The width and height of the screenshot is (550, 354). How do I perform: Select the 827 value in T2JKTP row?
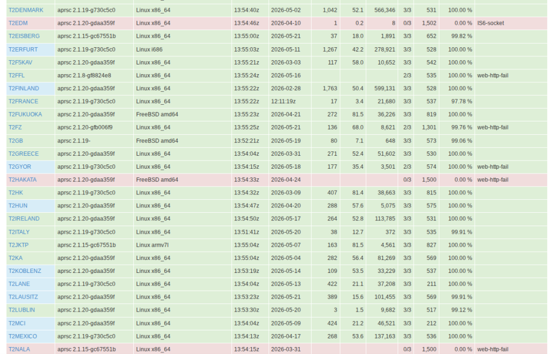[431, 245]
